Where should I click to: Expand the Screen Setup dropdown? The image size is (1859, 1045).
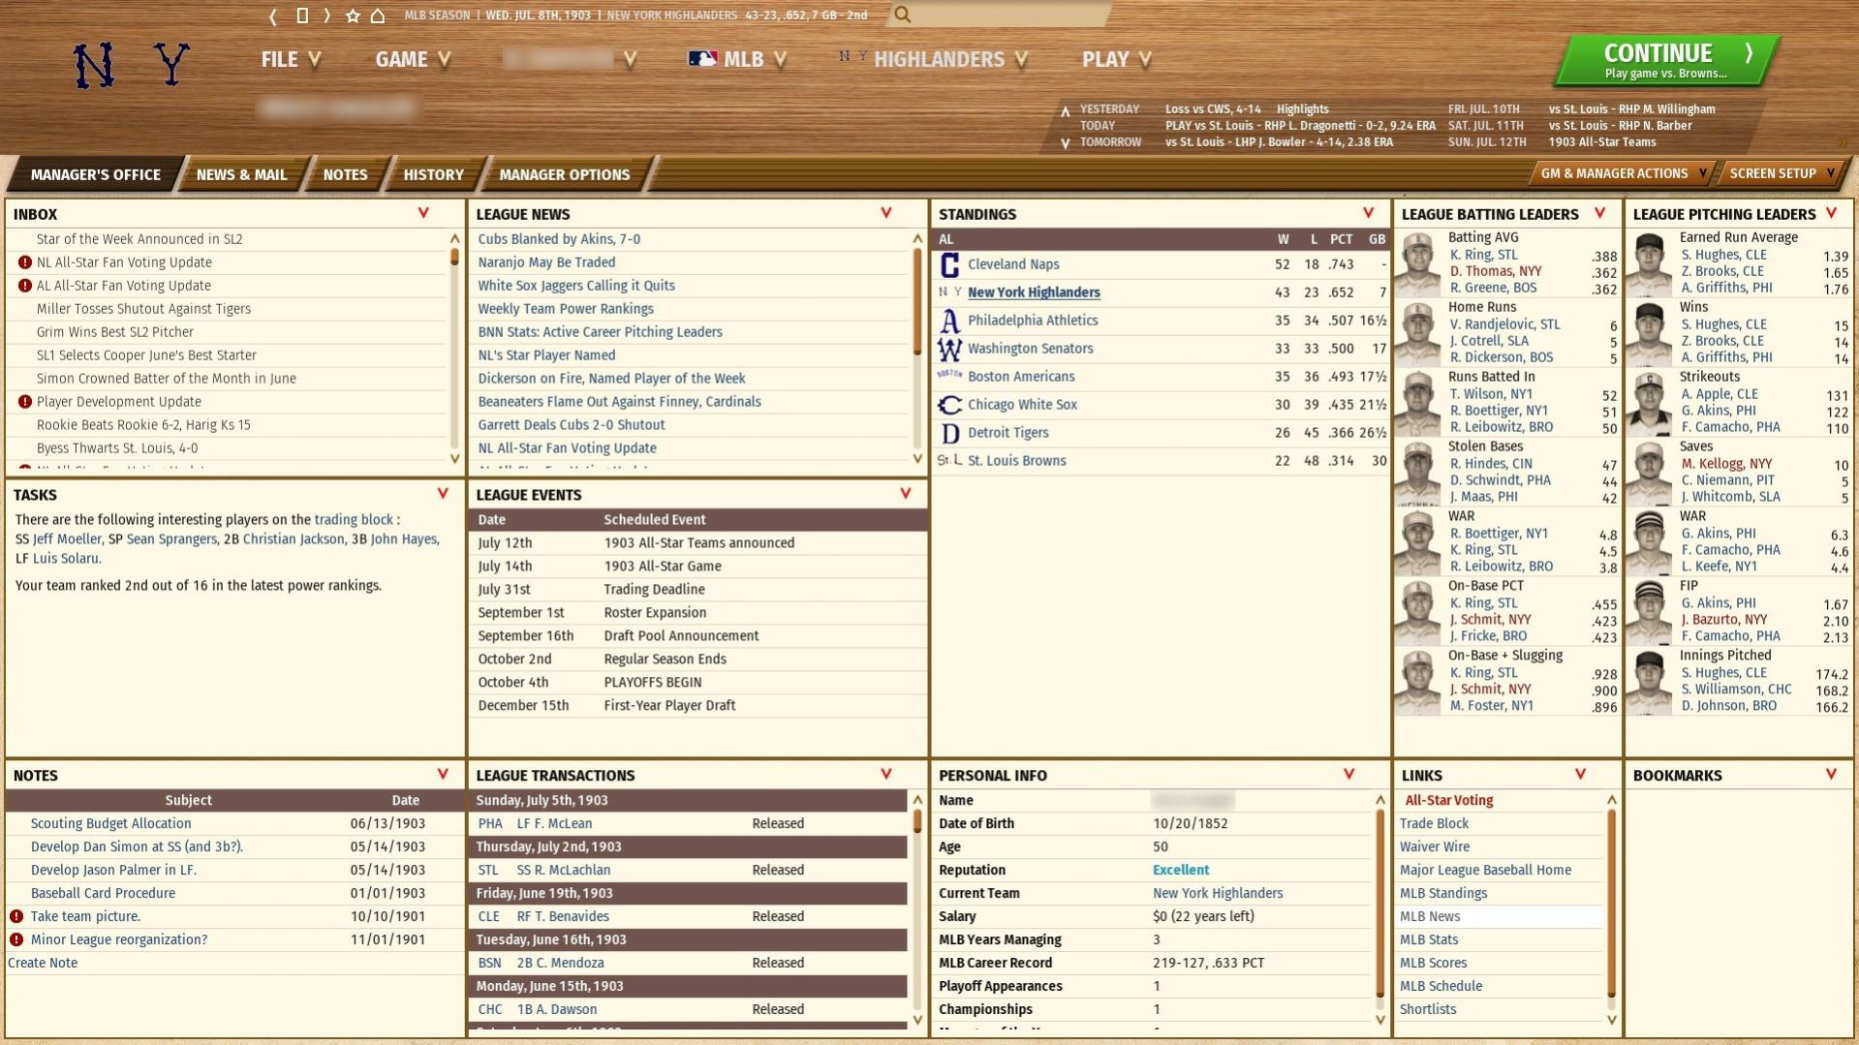point(1782,173)
